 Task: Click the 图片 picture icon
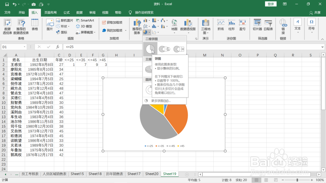(50, 25)
